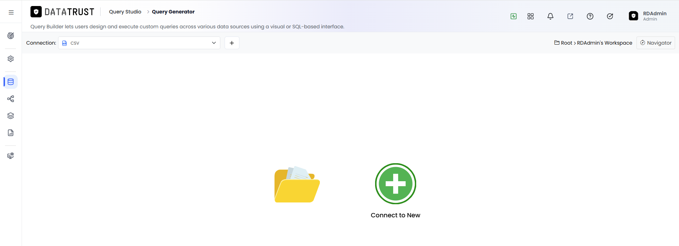Image resolution: width=679 pixels, height=246 pixels.
Task: Select the database sidebar icon
Action: tap(11, 82)
